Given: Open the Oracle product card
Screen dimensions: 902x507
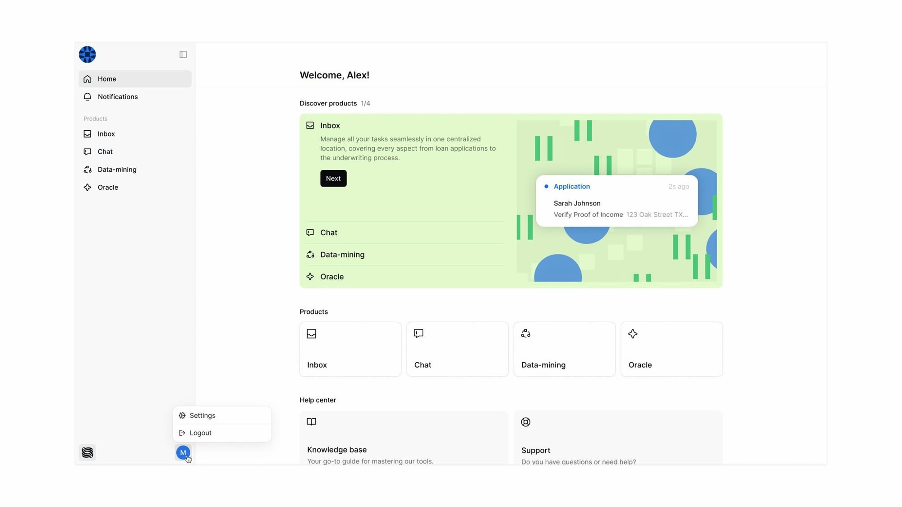Looking at the screenshot, I should tap(671, 349).
